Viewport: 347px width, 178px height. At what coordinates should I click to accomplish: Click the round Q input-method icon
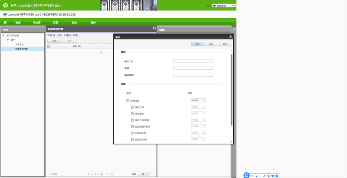pos(247,175)
